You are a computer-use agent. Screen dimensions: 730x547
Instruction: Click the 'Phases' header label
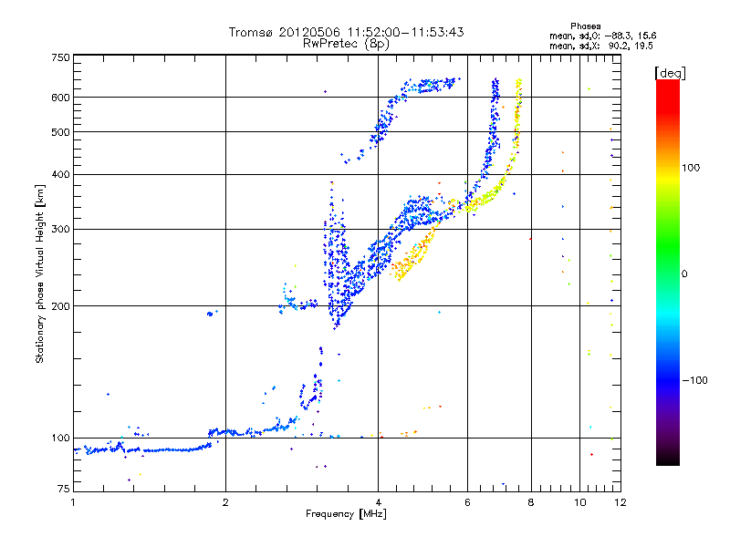point(585,26)
